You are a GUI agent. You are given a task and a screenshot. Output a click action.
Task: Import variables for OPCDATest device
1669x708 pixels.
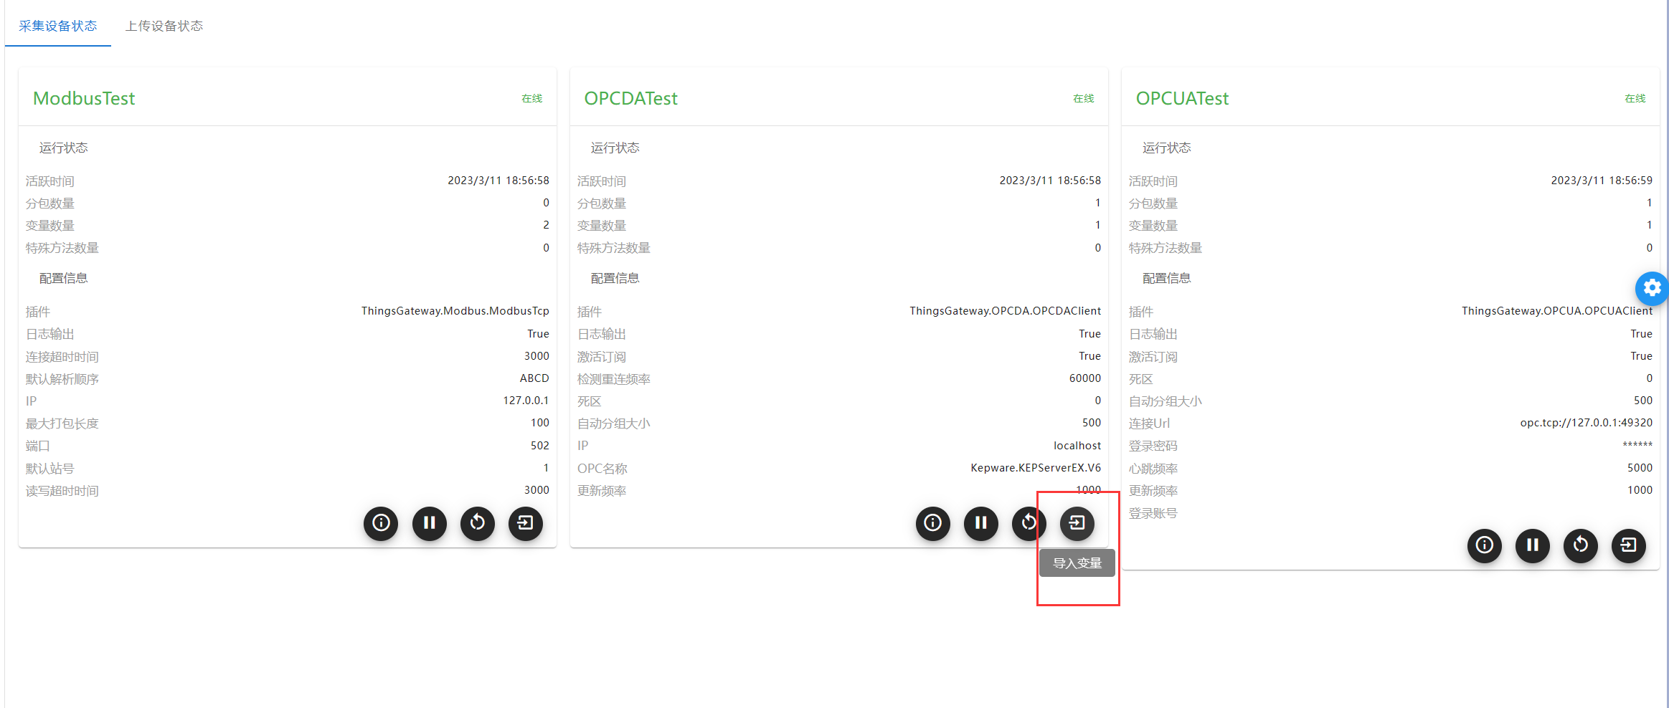[x=1077, y=523]
